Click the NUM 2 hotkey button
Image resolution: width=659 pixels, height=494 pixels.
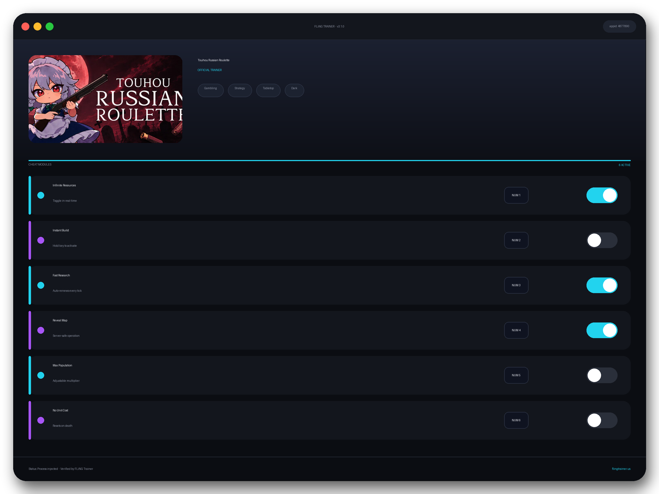tap(516, 240)
